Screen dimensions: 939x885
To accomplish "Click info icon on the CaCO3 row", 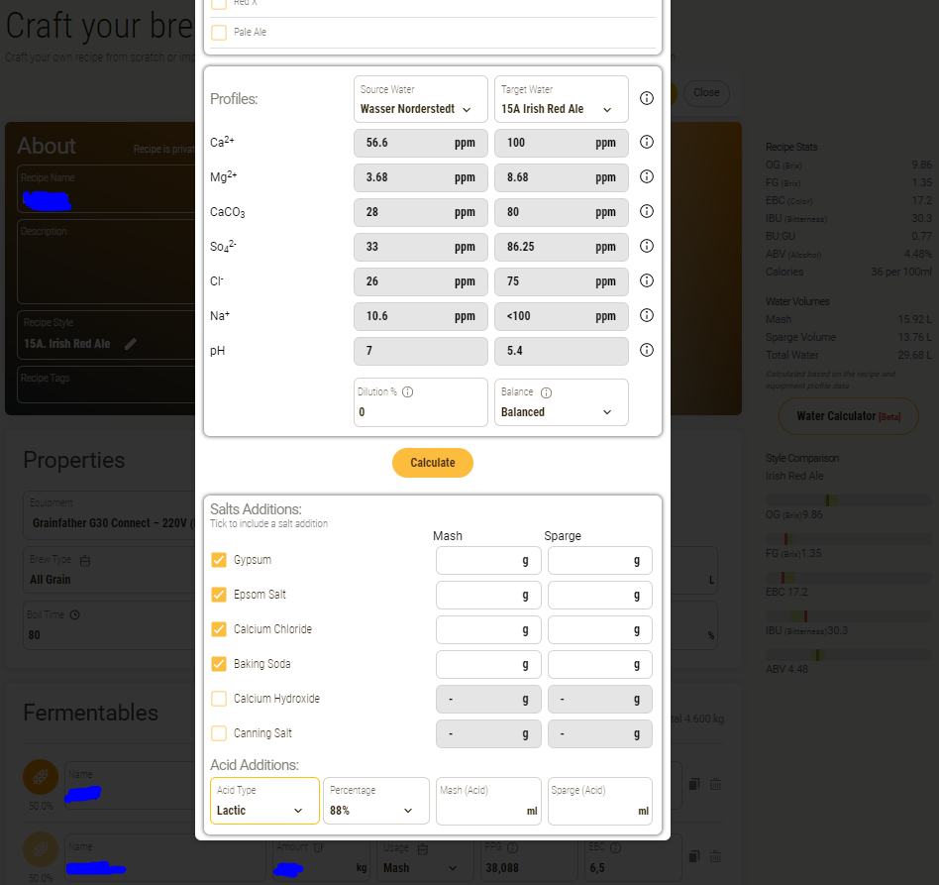I will (x=647, y=212).
